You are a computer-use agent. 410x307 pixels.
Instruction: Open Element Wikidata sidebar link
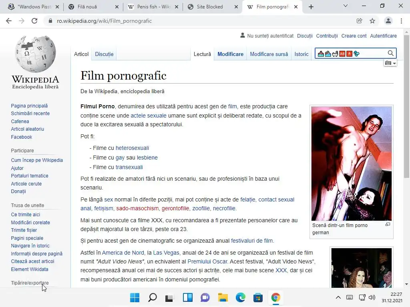pyautogui.click(x=30, y=269)
